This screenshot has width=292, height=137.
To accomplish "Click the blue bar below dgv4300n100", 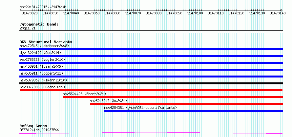I will [x=151, y=56].
